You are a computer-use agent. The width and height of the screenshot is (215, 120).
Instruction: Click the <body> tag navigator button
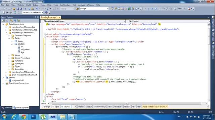[89, 107]
